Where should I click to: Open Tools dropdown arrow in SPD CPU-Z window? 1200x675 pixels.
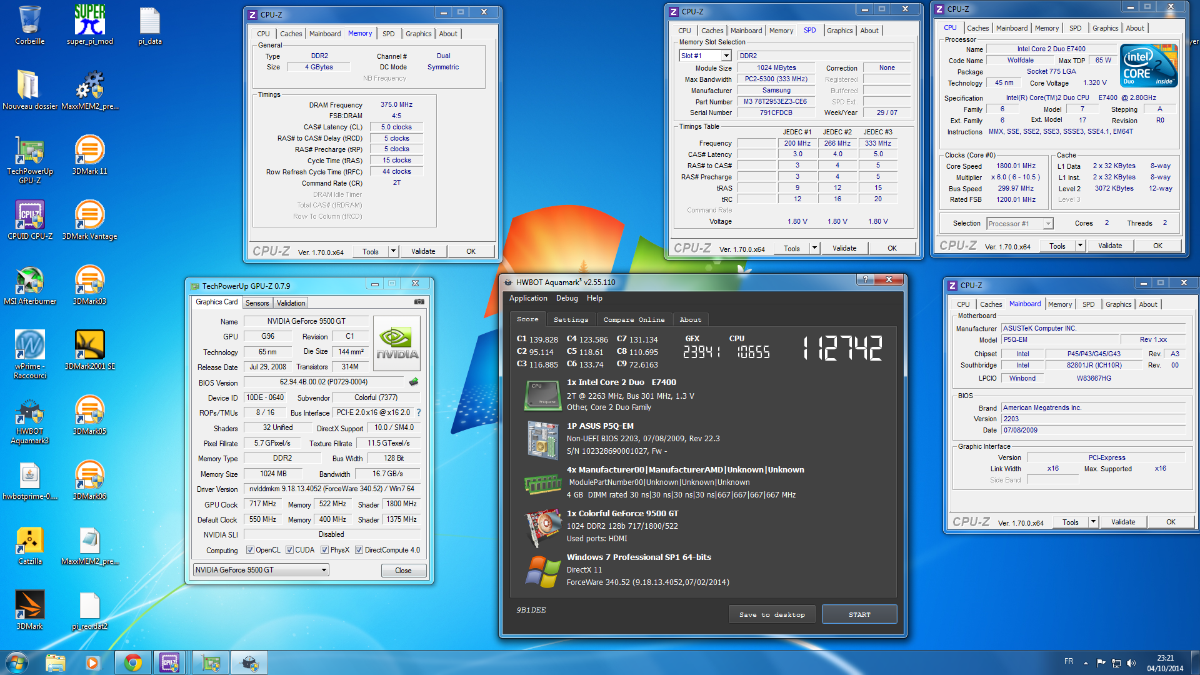click(814, 248)
